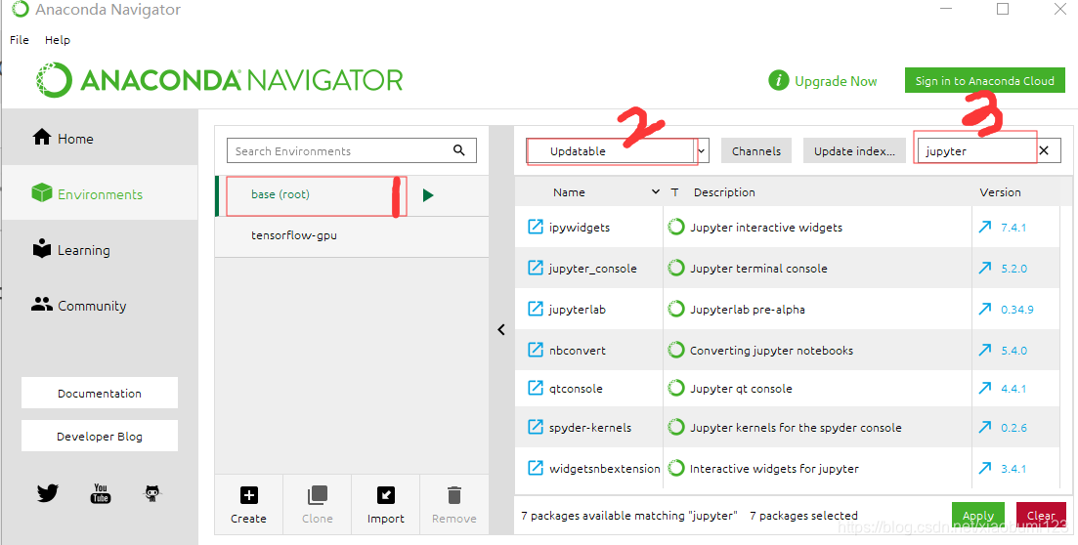Open the File menu
The height and width of the screenshot is (545, 1078).
[20, 40]
